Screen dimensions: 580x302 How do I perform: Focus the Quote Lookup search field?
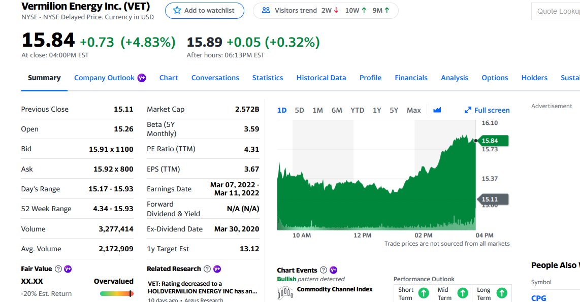pos(556,11)
